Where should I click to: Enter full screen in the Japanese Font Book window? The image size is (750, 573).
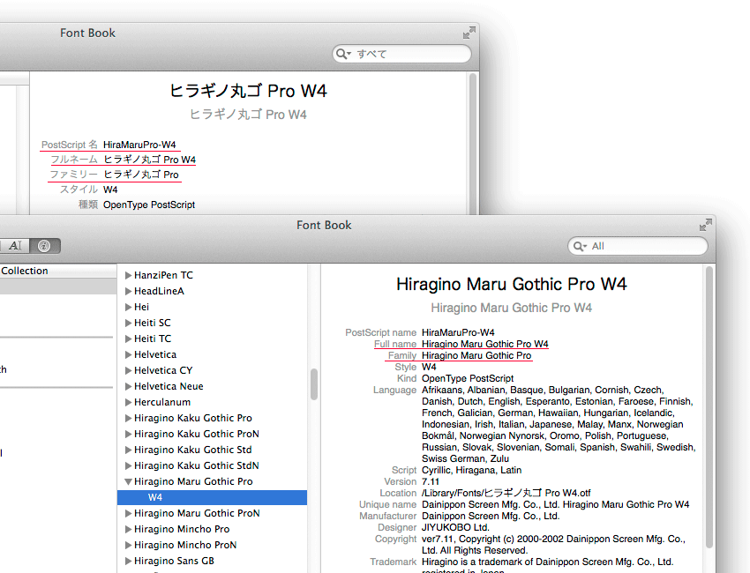pos(469,33)
